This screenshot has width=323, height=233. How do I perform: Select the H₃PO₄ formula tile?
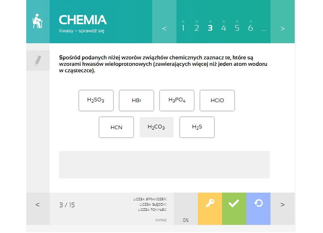(x=176, y=100)
